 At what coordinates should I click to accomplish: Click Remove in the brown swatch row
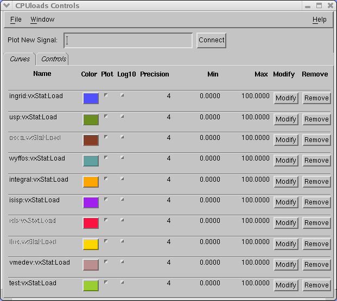316,140
